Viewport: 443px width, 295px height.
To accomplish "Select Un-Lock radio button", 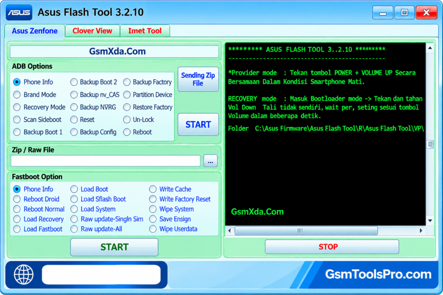I will pyautogui.click(x=127, y=120).
